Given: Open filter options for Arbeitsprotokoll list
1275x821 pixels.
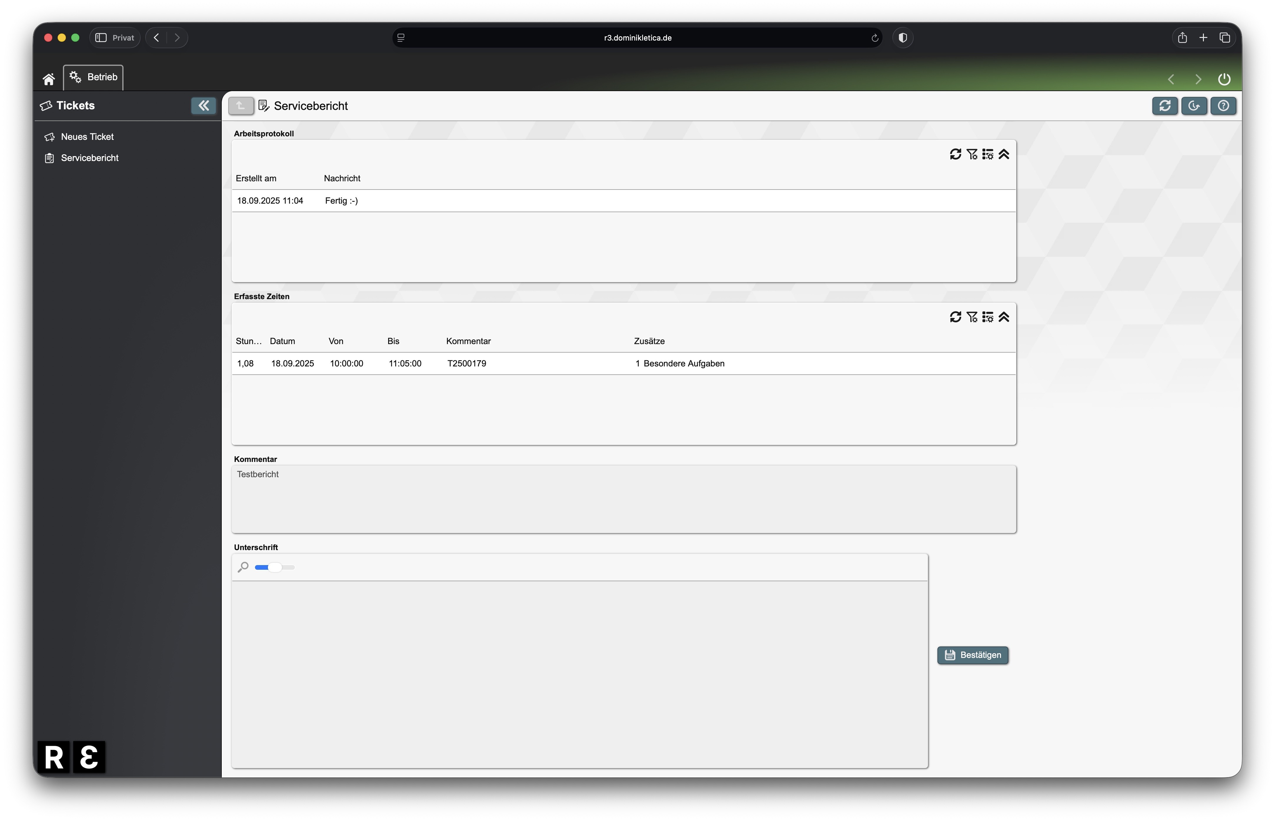Looking at the screenshot, I should (x=972, y=154).
